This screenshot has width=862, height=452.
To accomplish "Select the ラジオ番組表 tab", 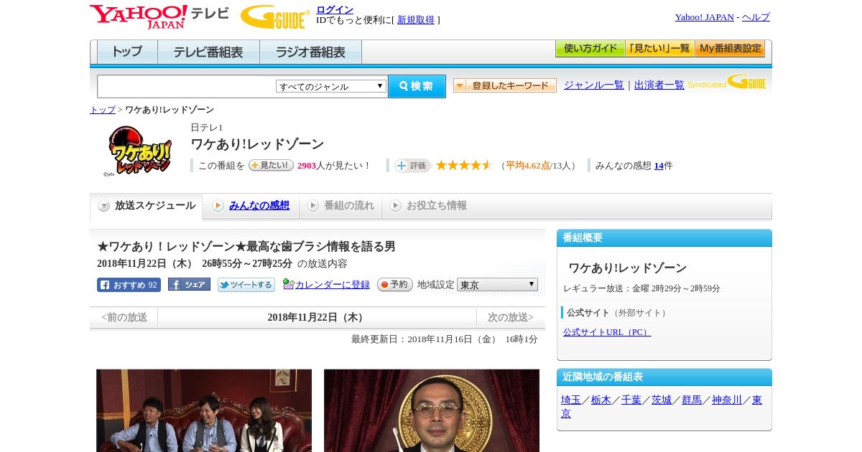I will click(x=310, y=52).
